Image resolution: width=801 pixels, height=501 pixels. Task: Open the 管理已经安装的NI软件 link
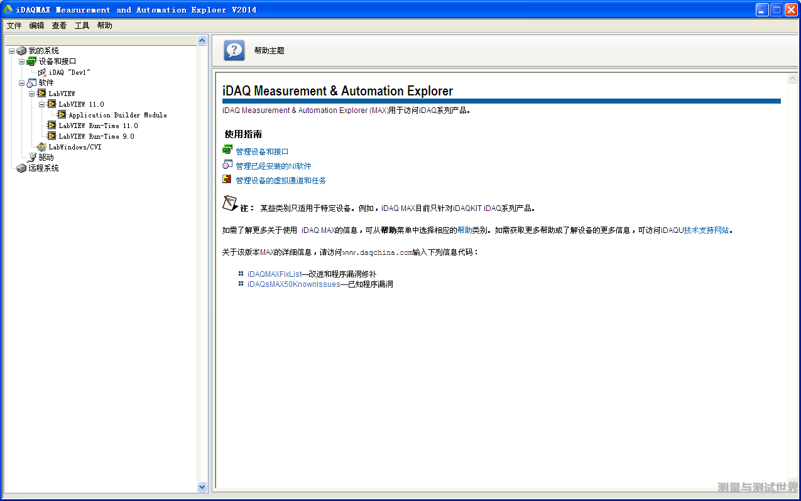point(273,166)
